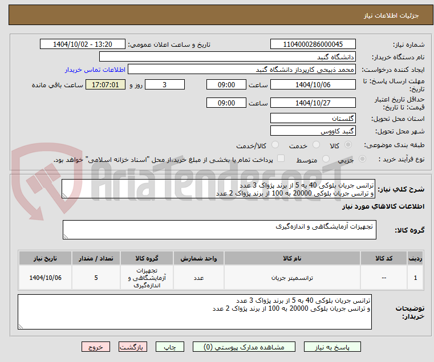Click the announcement date field 1404/10/02 - 13:20
Viewport: 434px width, 362px height.
pyautogui.click(x=83, y=44)
